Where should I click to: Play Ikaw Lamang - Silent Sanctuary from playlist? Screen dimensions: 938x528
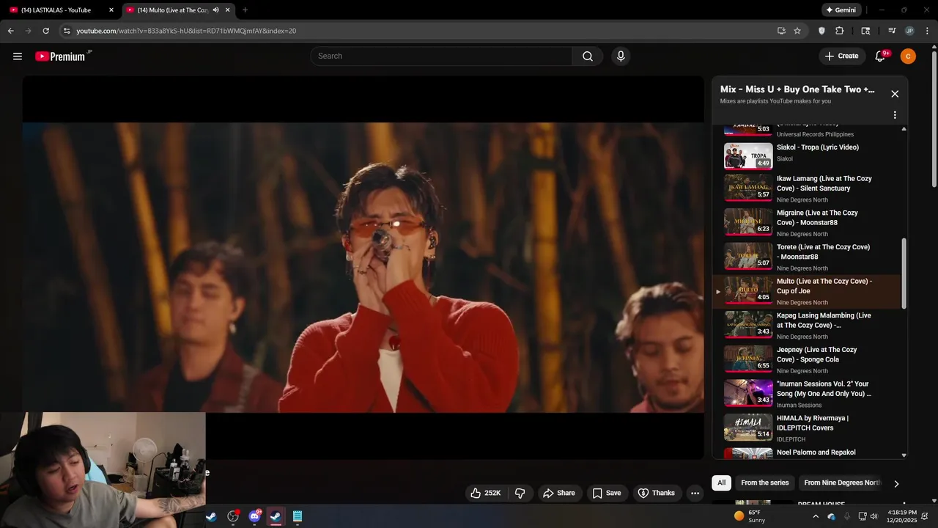pos(806,188)
